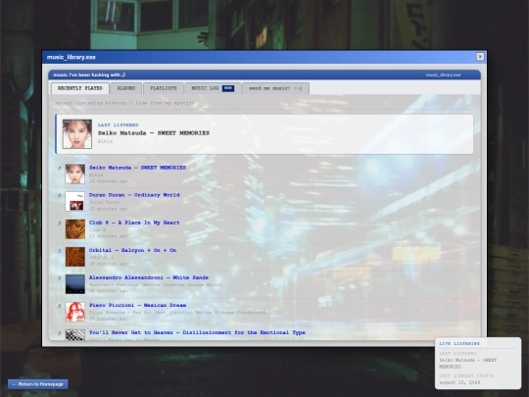Click the 'LIVE LISTENING' widget heading
Image resolution: width=529 pixels, height=397 pixels.
click(459, 344)
